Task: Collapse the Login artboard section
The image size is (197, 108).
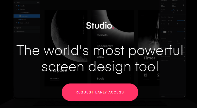Action: point(15,2)
